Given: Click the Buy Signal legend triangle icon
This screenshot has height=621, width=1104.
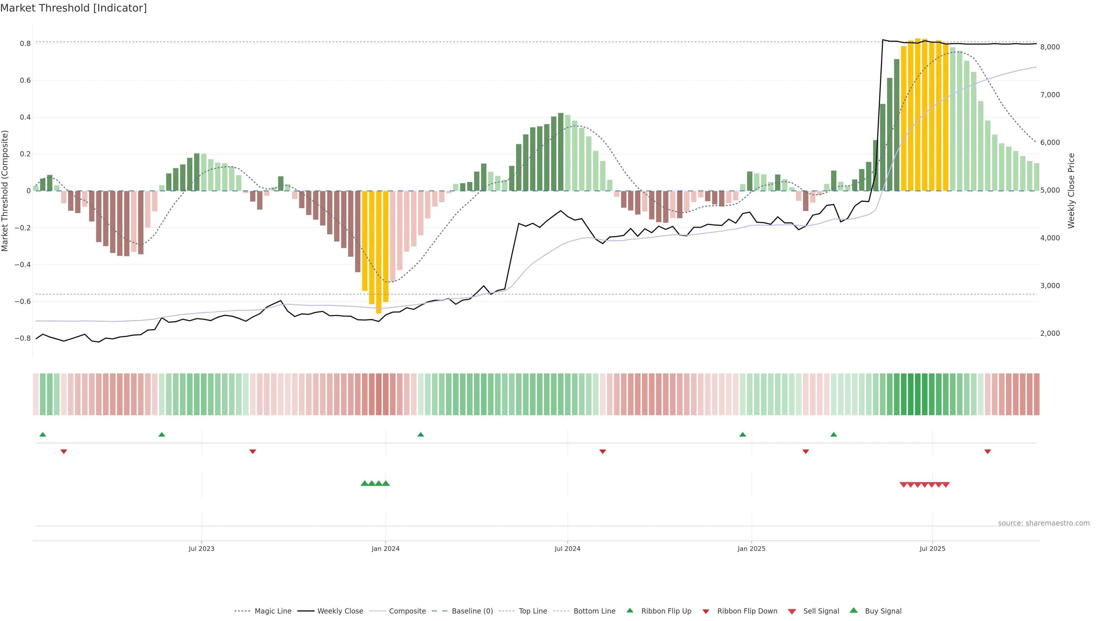Looking at the screenshot, I should tap(854, 610).
